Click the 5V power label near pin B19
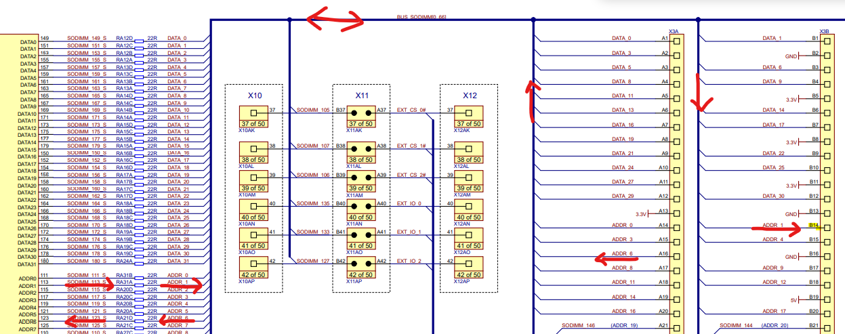 tap(796, 298)
